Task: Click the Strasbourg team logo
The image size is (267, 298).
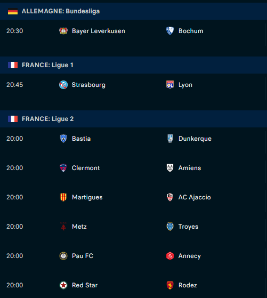Action: pyautogui.click(x=63, y=85)
